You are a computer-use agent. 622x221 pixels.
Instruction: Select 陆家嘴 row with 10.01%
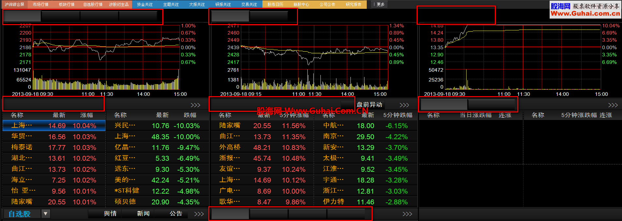click(x=54, y=202)
